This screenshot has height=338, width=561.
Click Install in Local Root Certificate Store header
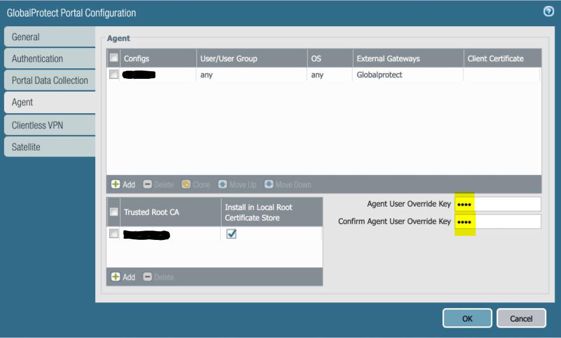(x=272, y=212)
